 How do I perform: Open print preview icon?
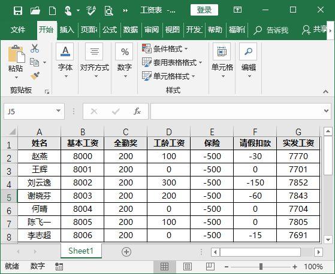pyautogui.click(x=108, y=10)
